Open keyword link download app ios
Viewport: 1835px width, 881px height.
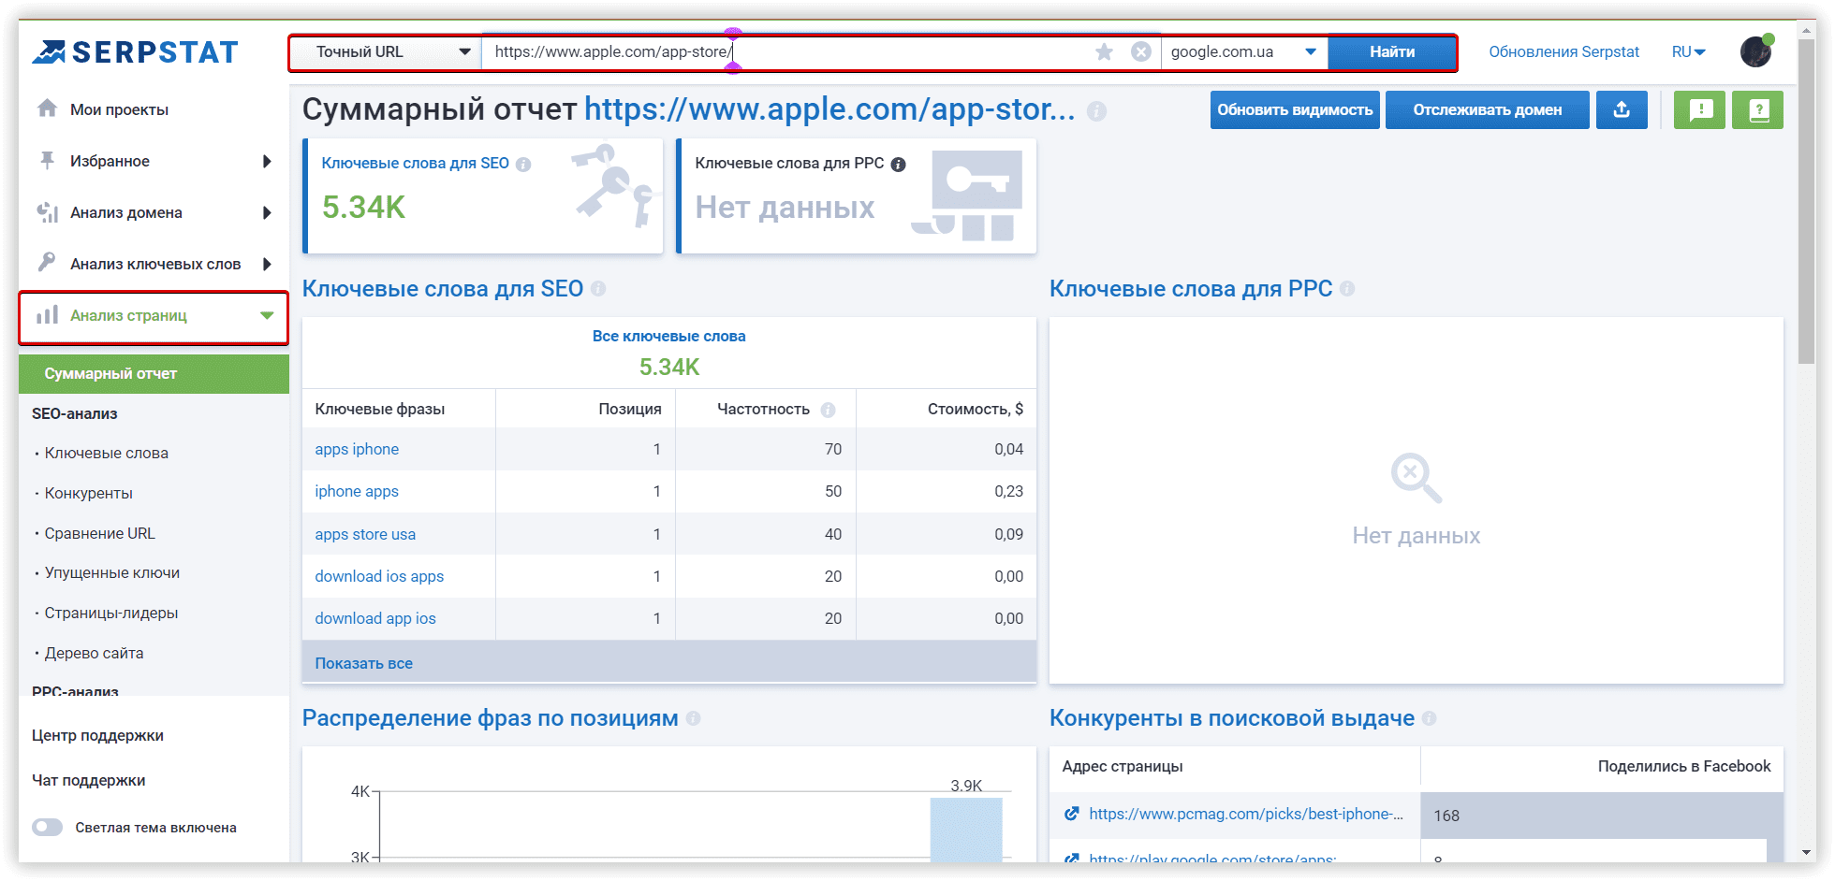[375, 618]
